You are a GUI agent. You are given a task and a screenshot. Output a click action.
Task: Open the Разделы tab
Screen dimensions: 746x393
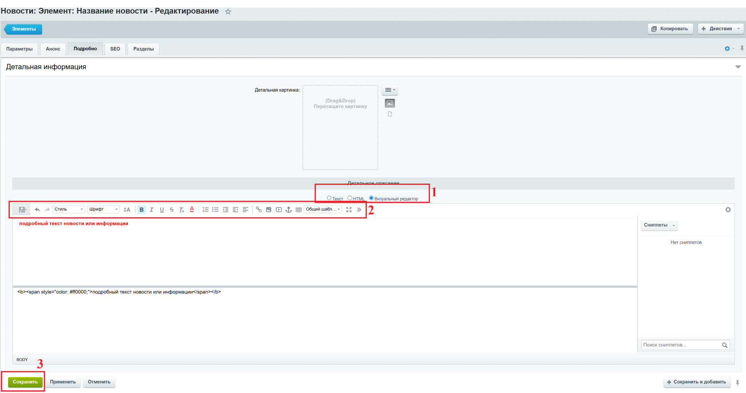pos(143,49)
